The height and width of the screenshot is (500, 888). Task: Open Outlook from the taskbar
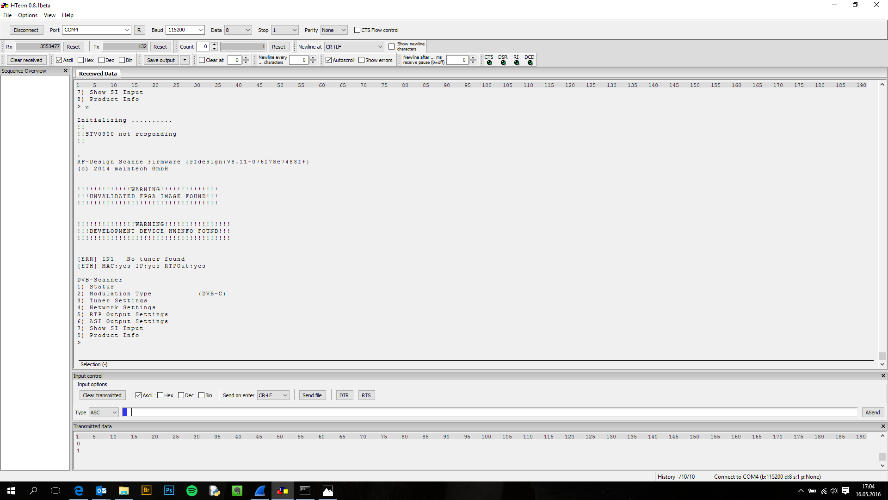click(x=101, y=491)
